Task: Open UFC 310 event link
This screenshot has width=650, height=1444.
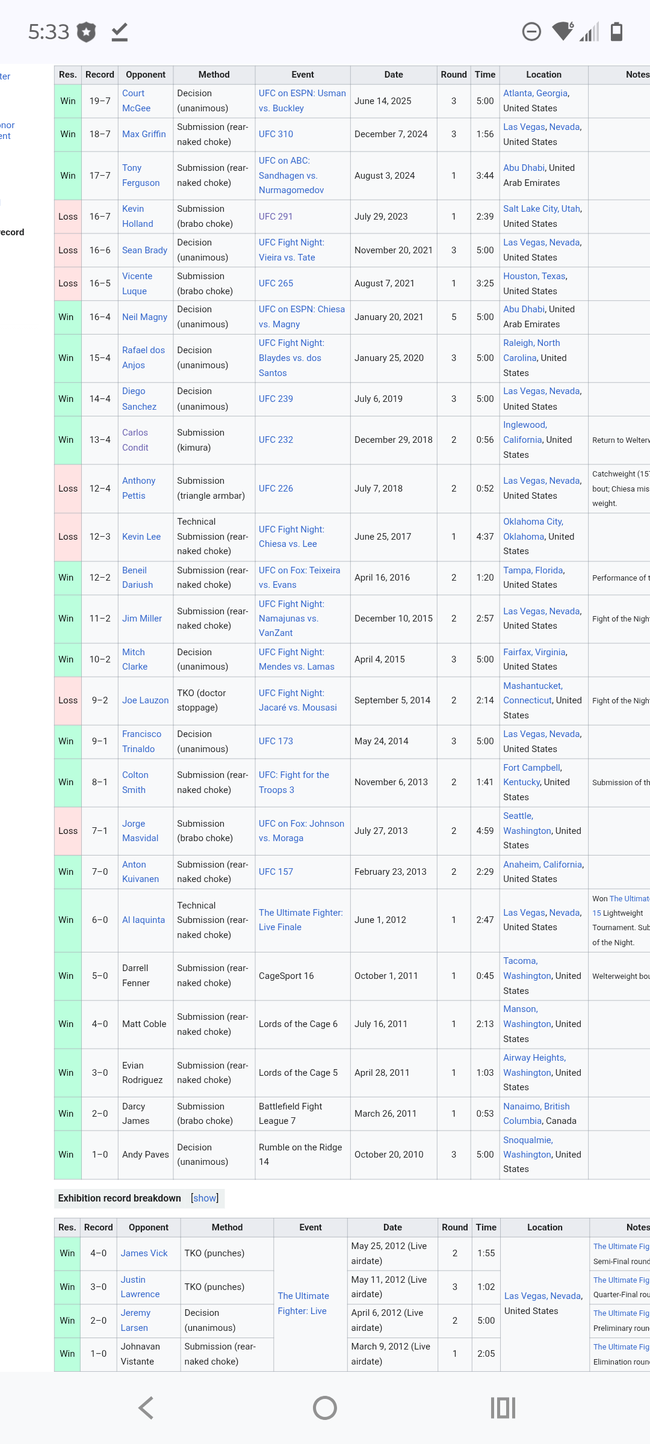Action: pos(276,134)
